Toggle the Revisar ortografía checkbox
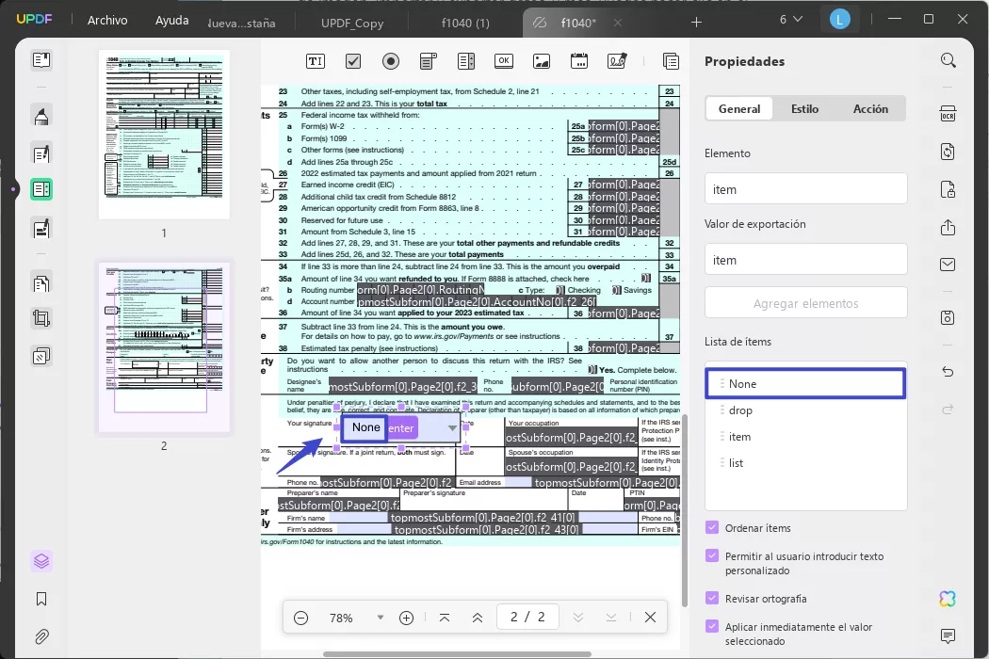 [712, 598]
